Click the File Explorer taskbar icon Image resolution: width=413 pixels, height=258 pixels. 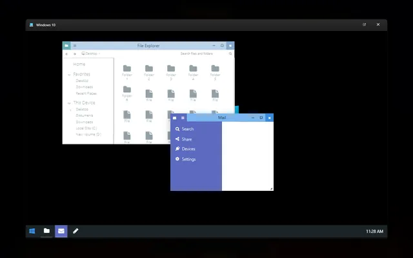46,231
